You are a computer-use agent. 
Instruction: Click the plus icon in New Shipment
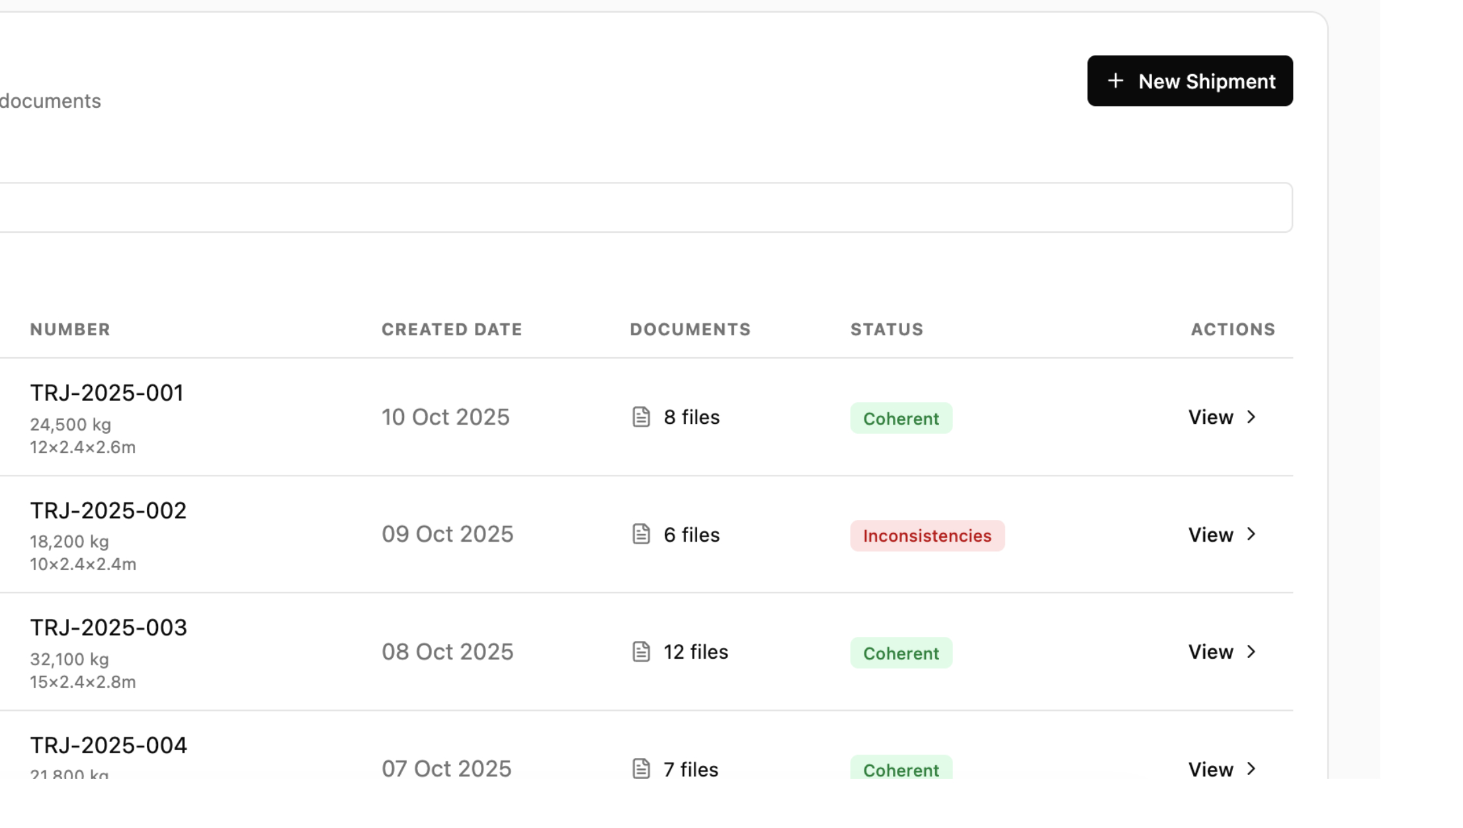tap(1115, 81)
